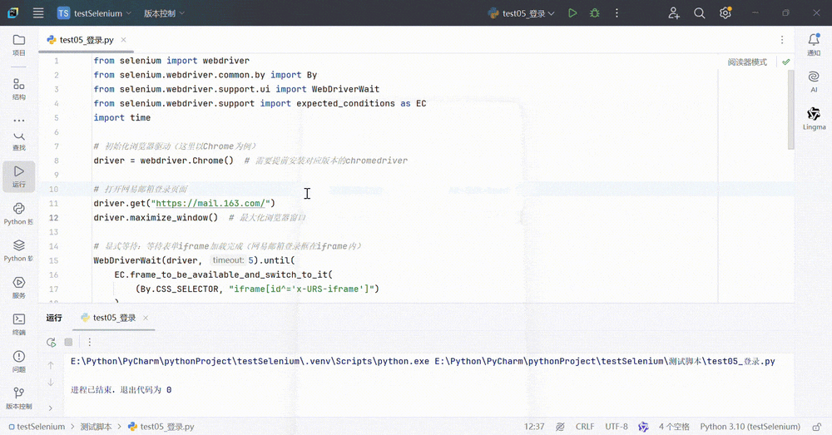
Task: Run the test05_登录 configuration with play button
Action: pos(572,13)
